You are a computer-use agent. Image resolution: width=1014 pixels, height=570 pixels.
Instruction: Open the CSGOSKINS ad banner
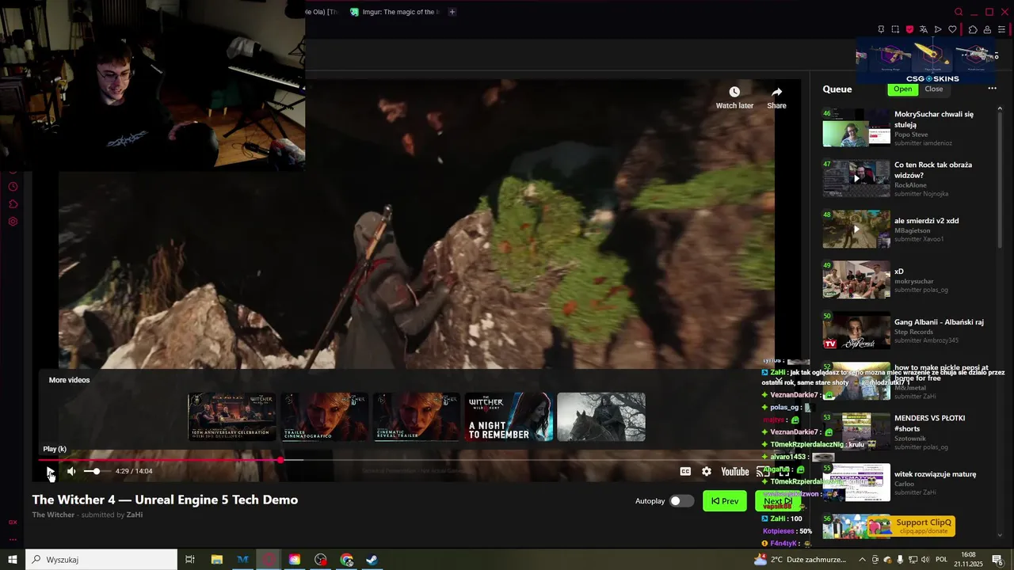click(927, 61)
